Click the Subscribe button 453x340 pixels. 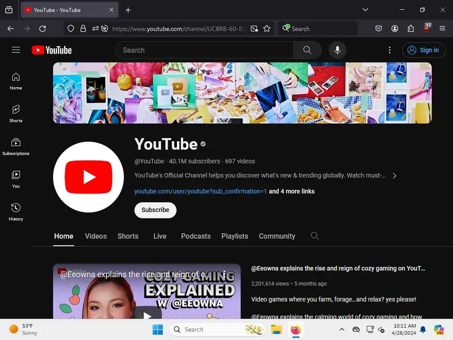155,210
